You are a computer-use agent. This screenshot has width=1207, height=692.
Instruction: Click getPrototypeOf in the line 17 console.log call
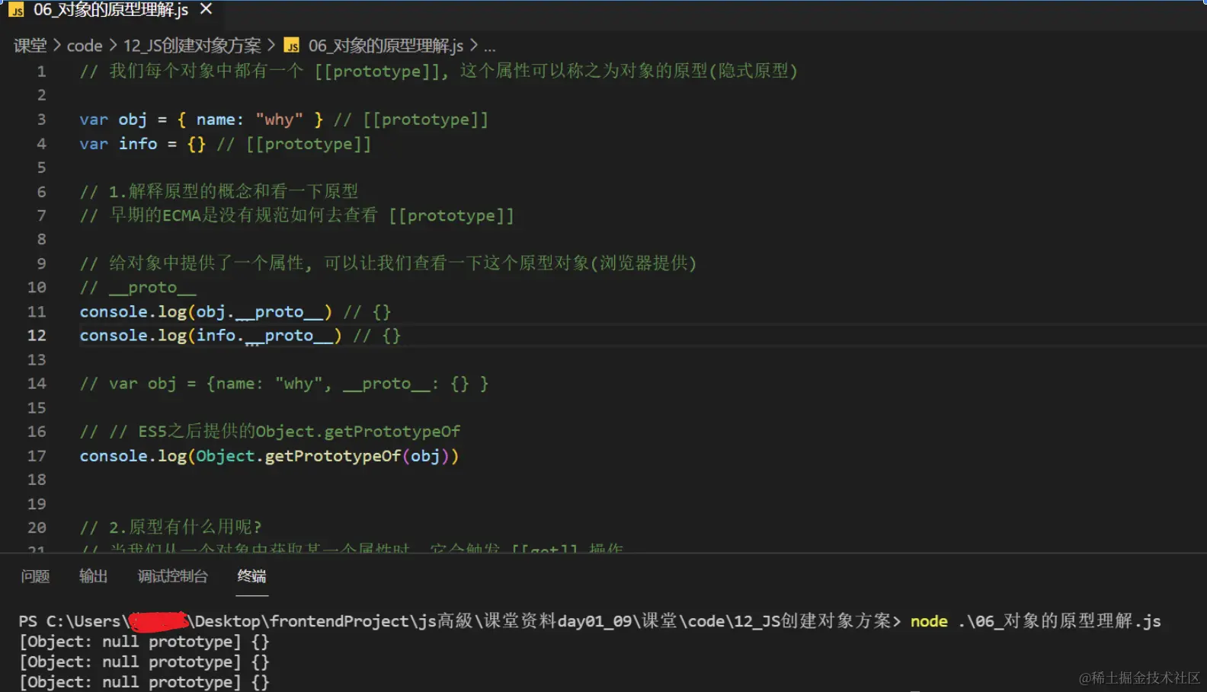click(333, 456)
